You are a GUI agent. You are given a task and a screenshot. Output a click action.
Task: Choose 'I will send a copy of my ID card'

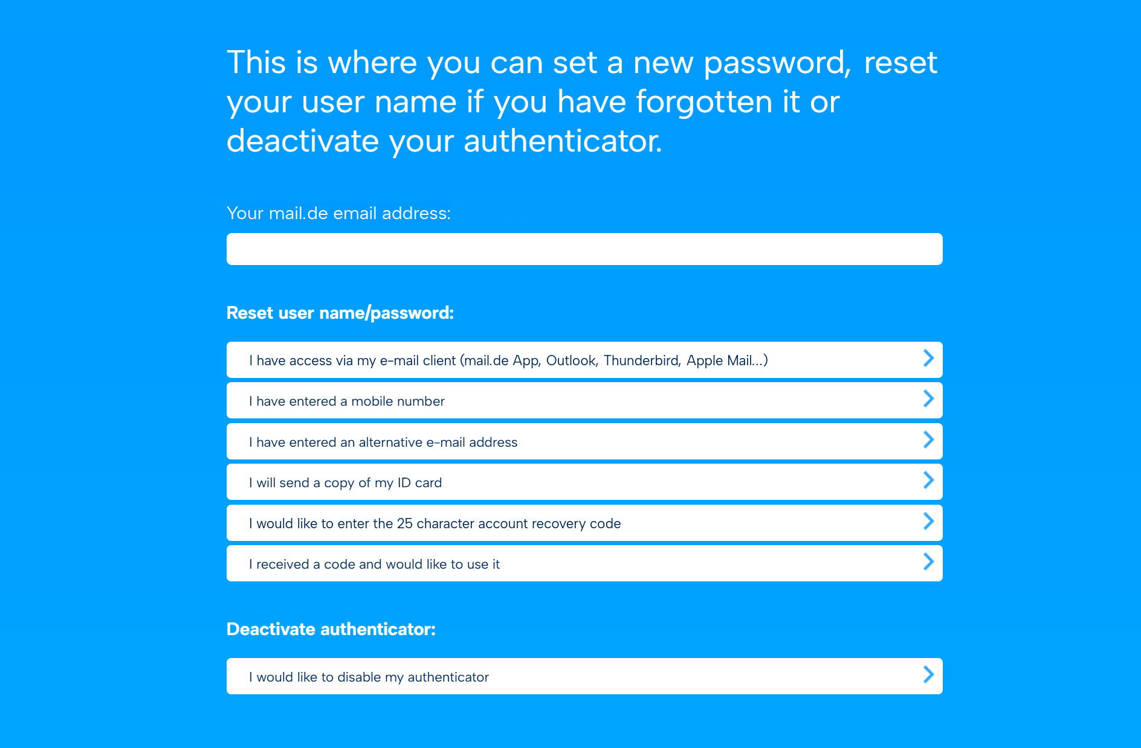(x=584, y=482)
